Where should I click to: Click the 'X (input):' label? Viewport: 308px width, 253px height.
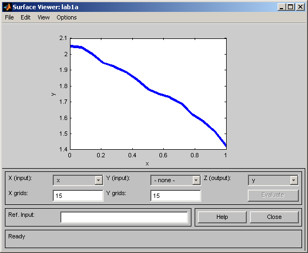tap(20, 178)
